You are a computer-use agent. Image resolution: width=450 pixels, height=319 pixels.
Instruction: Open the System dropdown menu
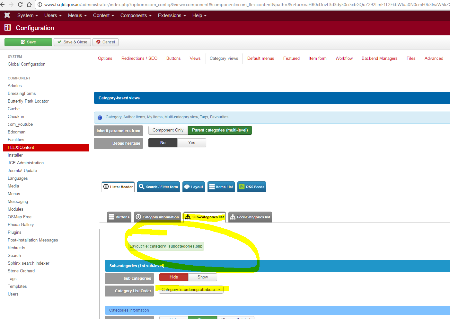coord(27,15)
